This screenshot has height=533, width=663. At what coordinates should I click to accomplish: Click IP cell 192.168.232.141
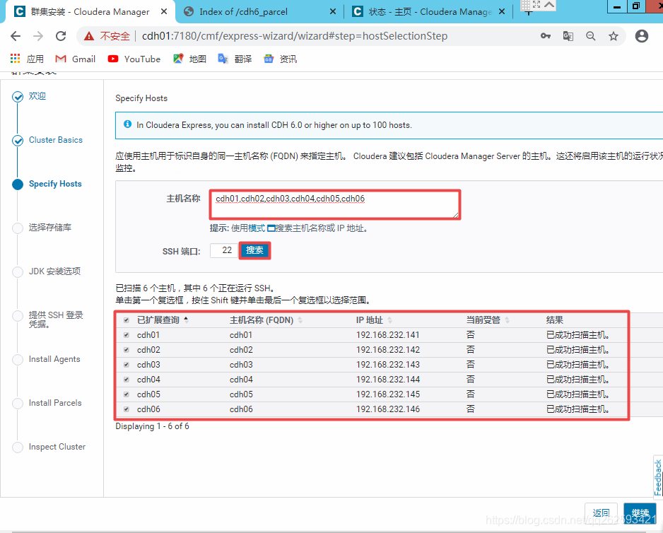click(388, 335)
